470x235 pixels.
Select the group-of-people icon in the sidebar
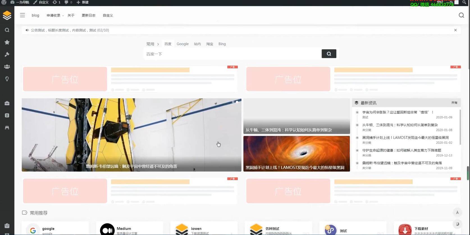(7, 67)
